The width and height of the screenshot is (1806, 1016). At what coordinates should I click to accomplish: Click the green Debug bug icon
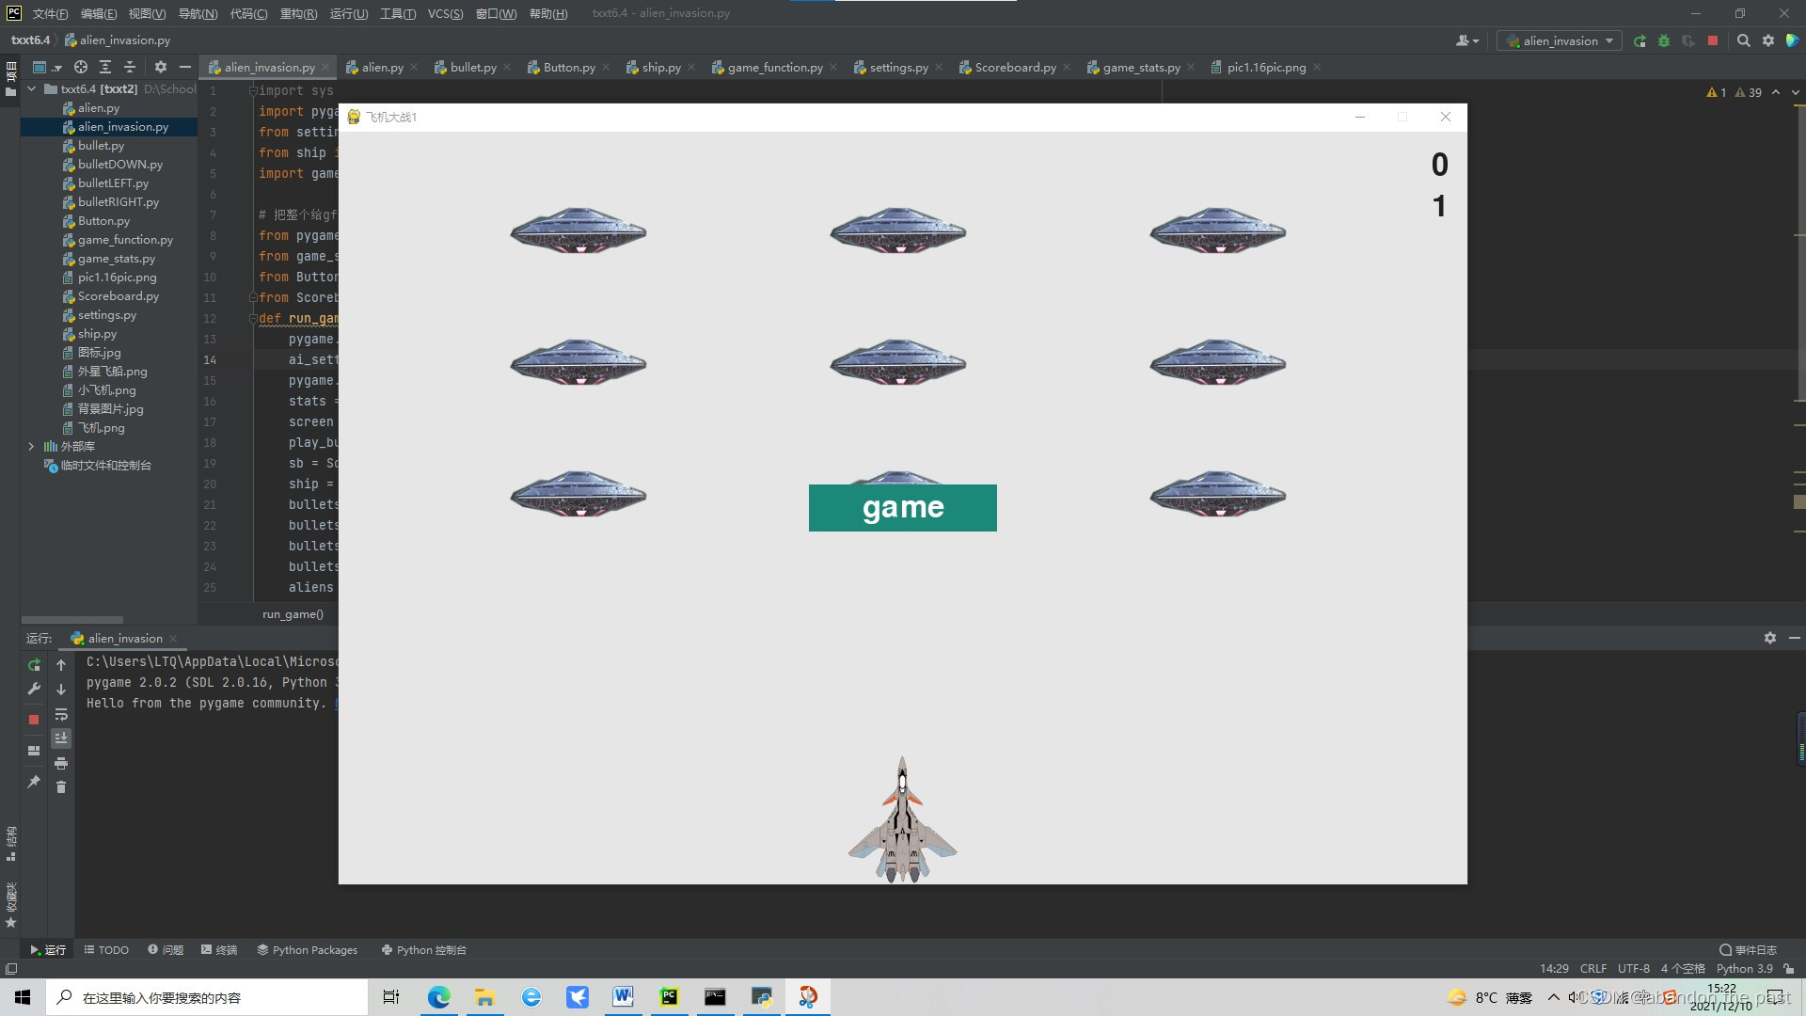(1664, 41)
